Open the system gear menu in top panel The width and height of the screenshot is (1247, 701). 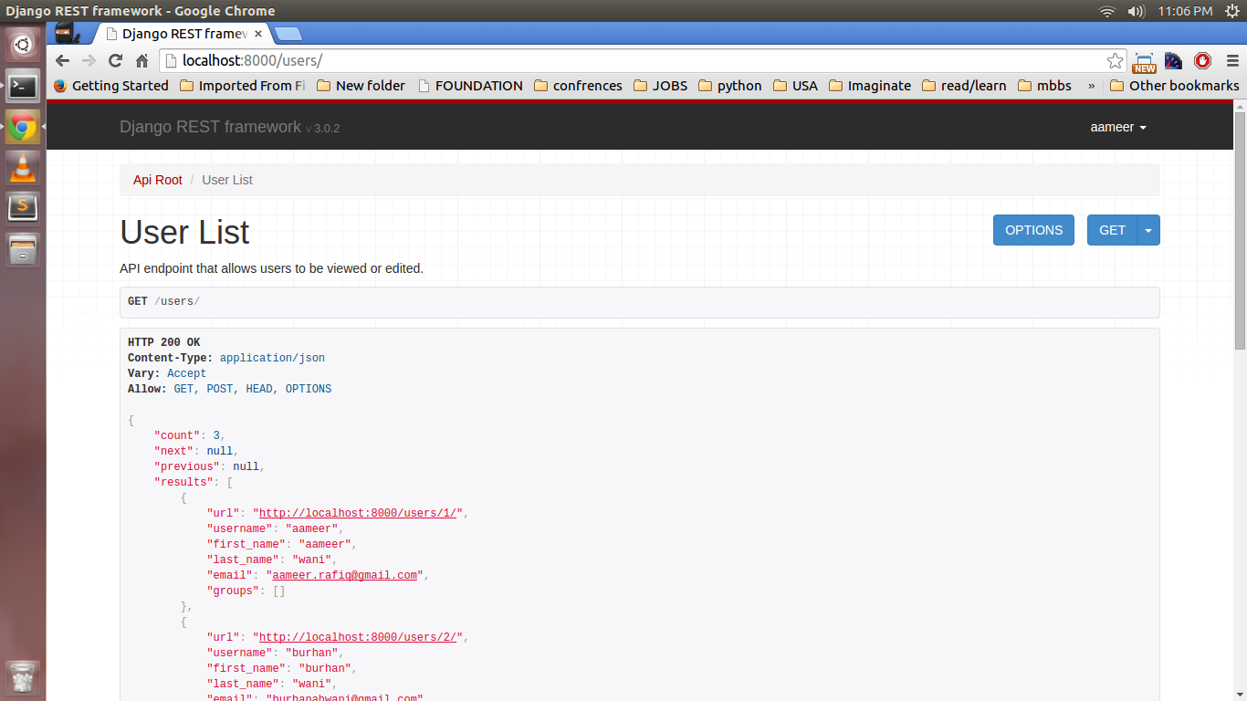(x=1232, y=11)
